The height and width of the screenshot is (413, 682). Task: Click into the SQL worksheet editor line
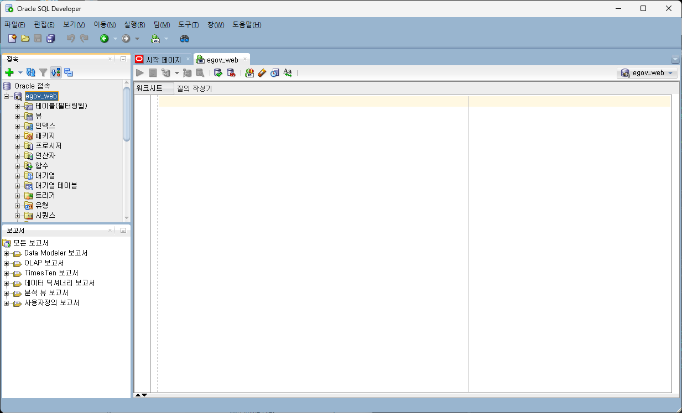[414, 101]
